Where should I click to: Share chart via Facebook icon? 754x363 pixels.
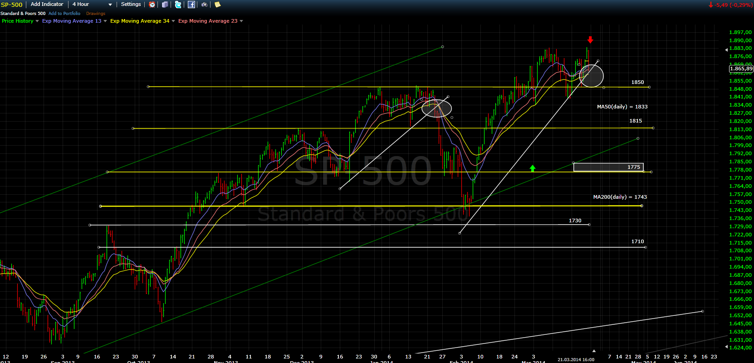(191, 5)
